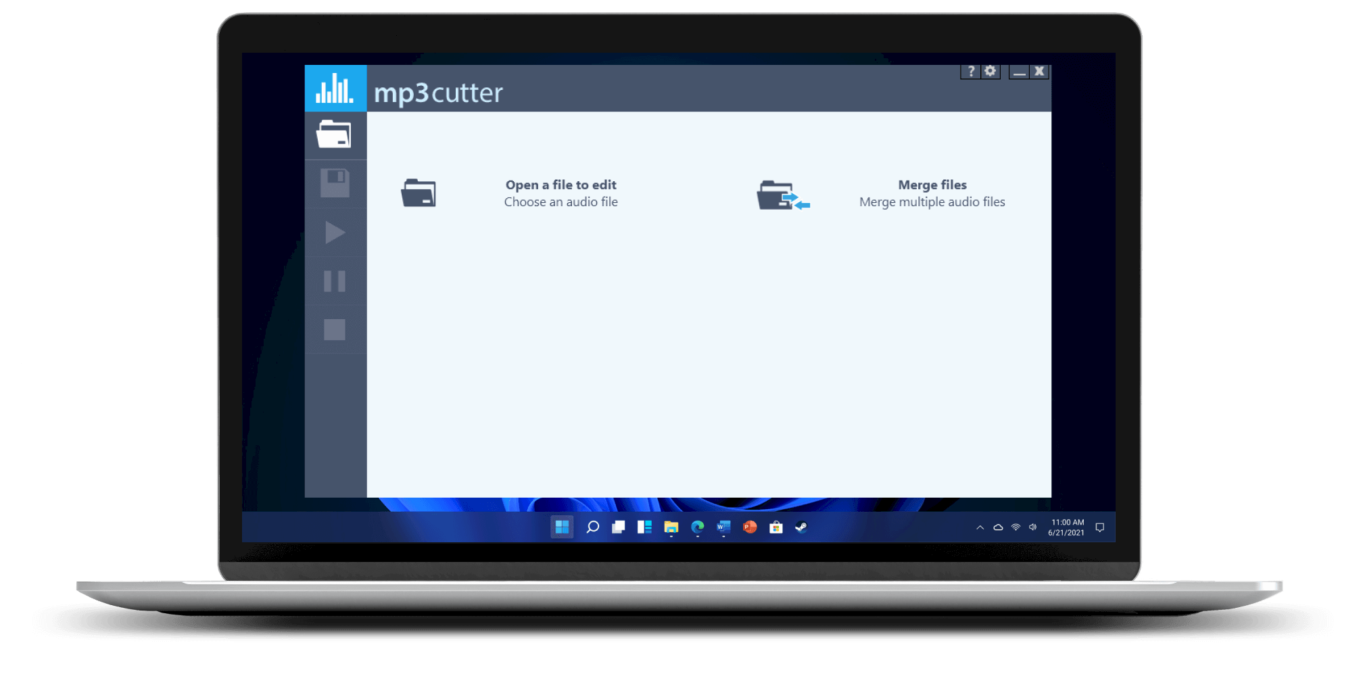The height and width of the screenshot is (691, 1359).
Task: Open Task View on the taskbar
Action: click(618, 527)
